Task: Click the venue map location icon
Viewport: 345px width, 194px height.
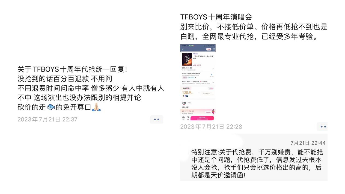Action: pos(212,74)
